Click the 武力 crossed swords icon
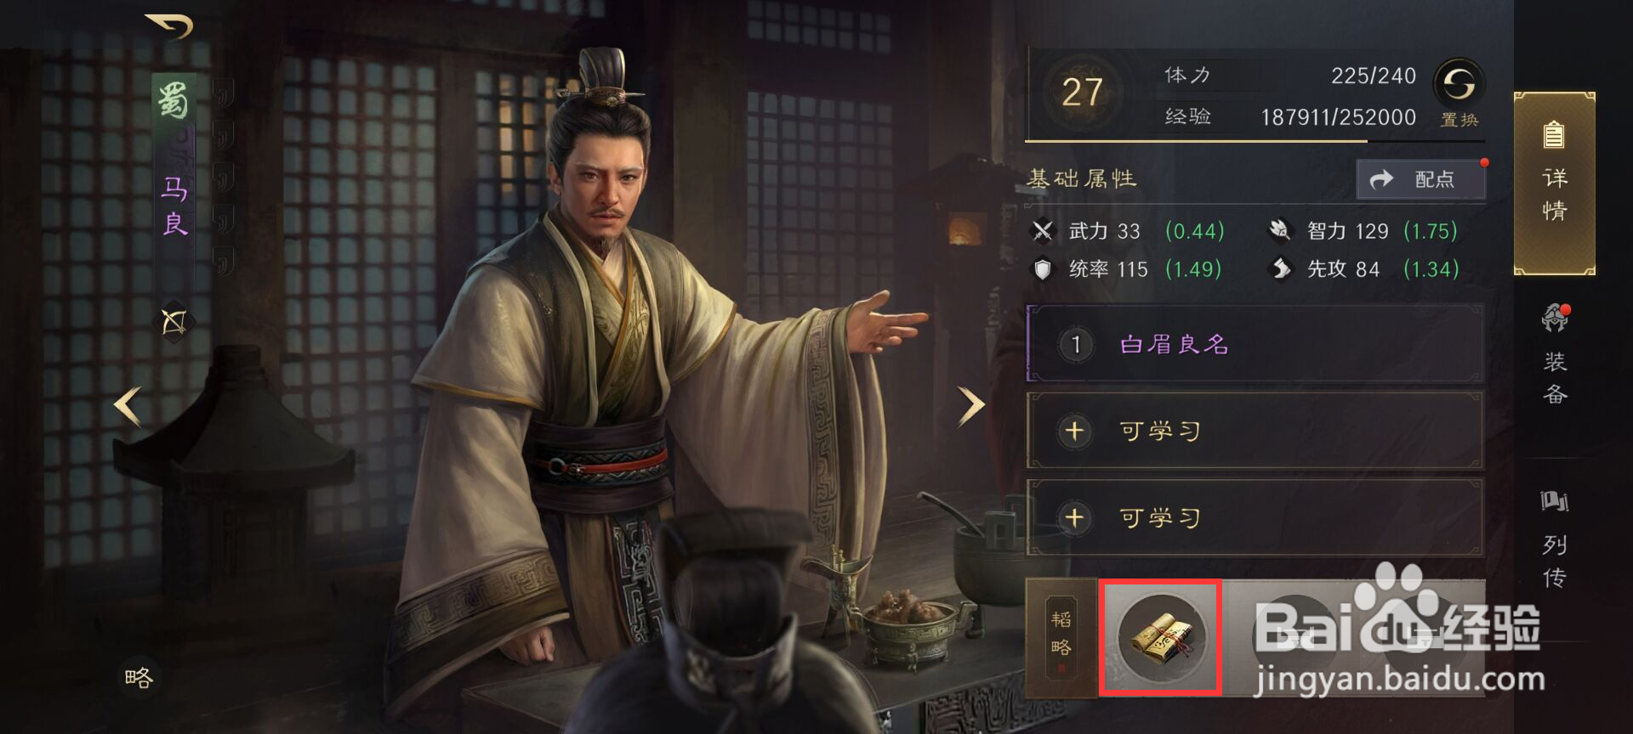Screen dimensions: 1633x734 tap(1042, 230)
